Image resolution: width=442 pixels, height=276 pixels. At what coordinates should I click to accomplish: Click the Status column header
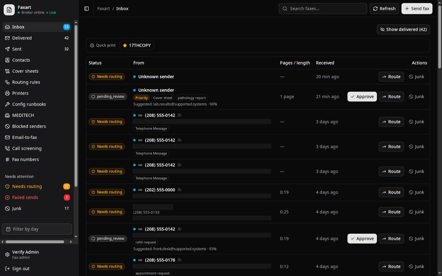pos(95,63)
